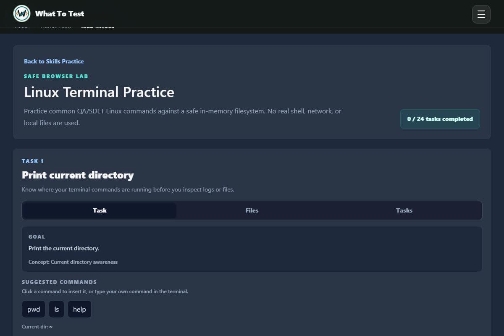Click the GOAL label
The height and width of the screenshot is (336, 504).
coord(37,236)
